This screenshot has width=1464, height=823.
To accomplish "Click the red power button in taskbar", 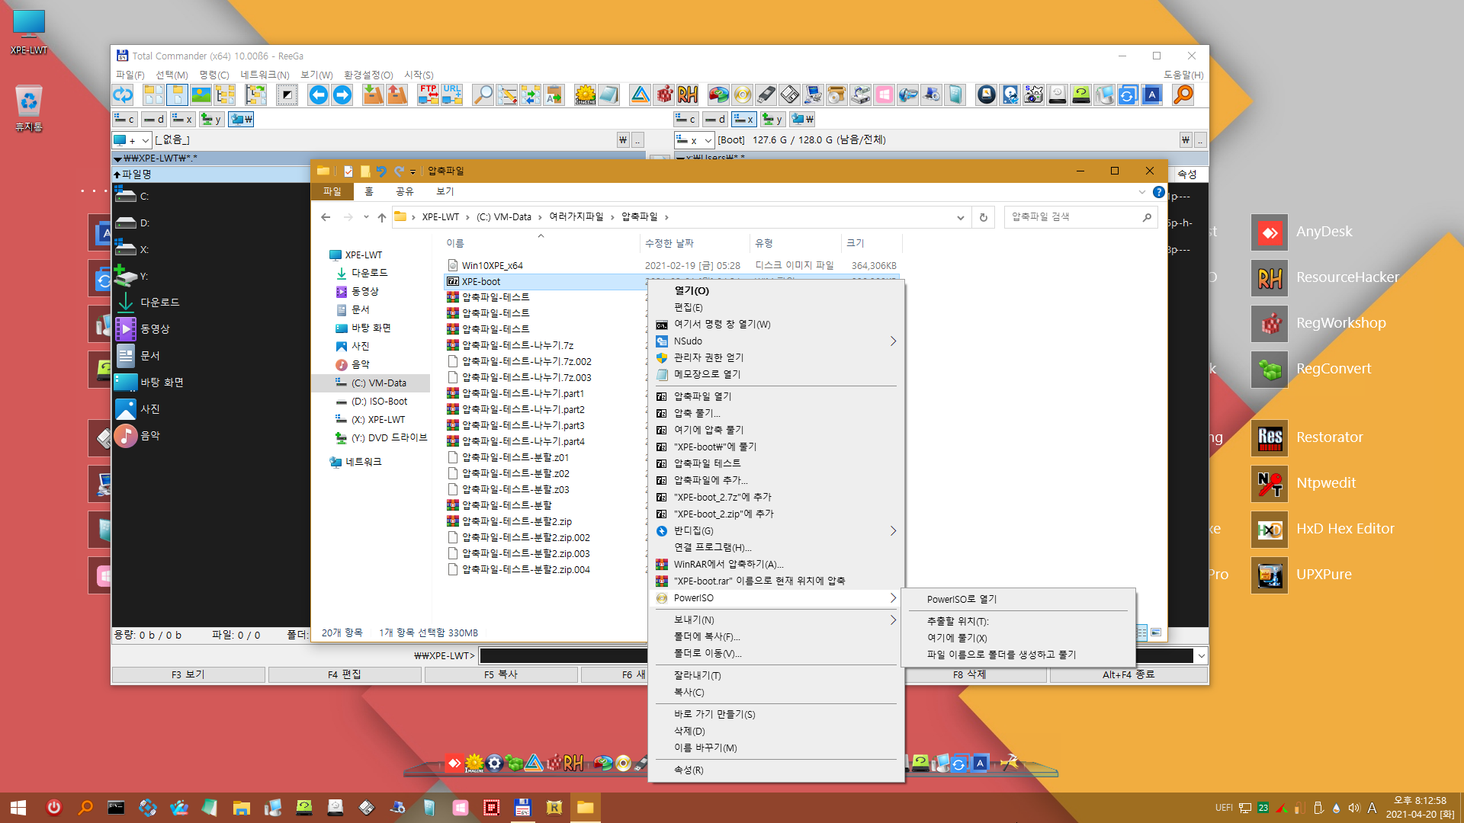I will [53, 807].
